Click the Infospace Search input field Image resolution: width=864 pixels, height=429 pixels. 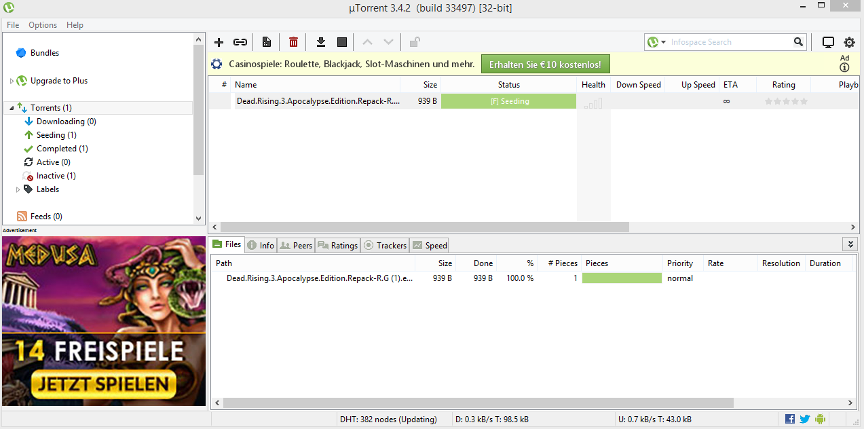(730, 42)
